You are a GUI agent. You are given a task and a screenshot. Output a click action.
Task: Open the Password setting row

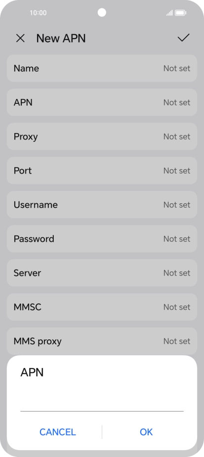pos(102,239)
